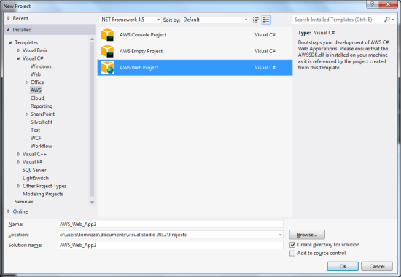Viewport: 401px width, 277px height.
Task: Confirm with the OK button
Action: point(343,266)
